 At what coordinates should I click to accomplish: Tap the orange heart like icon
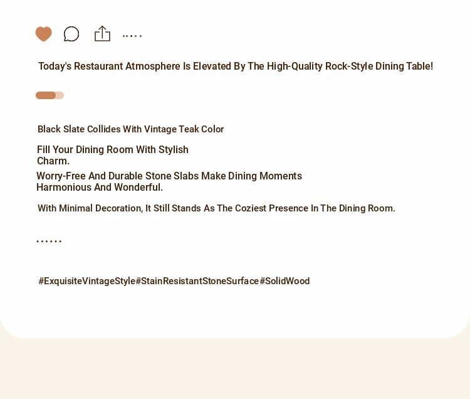coord(43,34)
